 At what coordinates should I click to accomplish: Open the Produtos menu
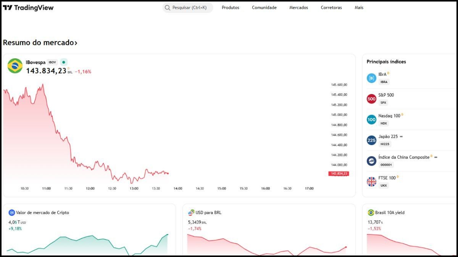[230, 8]
